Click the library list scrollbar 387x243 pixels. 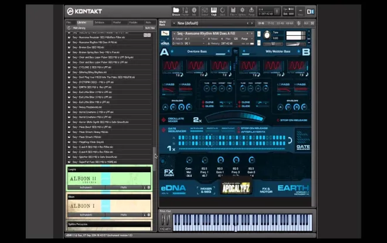(154, 159)
